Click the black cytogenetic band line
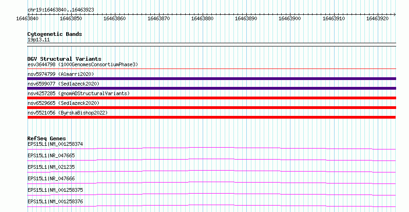This screenshot has height=212, width=409. tap(211, 45)
